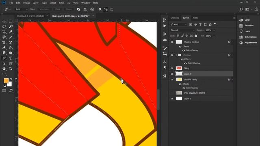Image resolution: width=260 pixels, height=146 pixels.
Task: Select the Paint Bucket tool
Action: (x=11, y=48)
